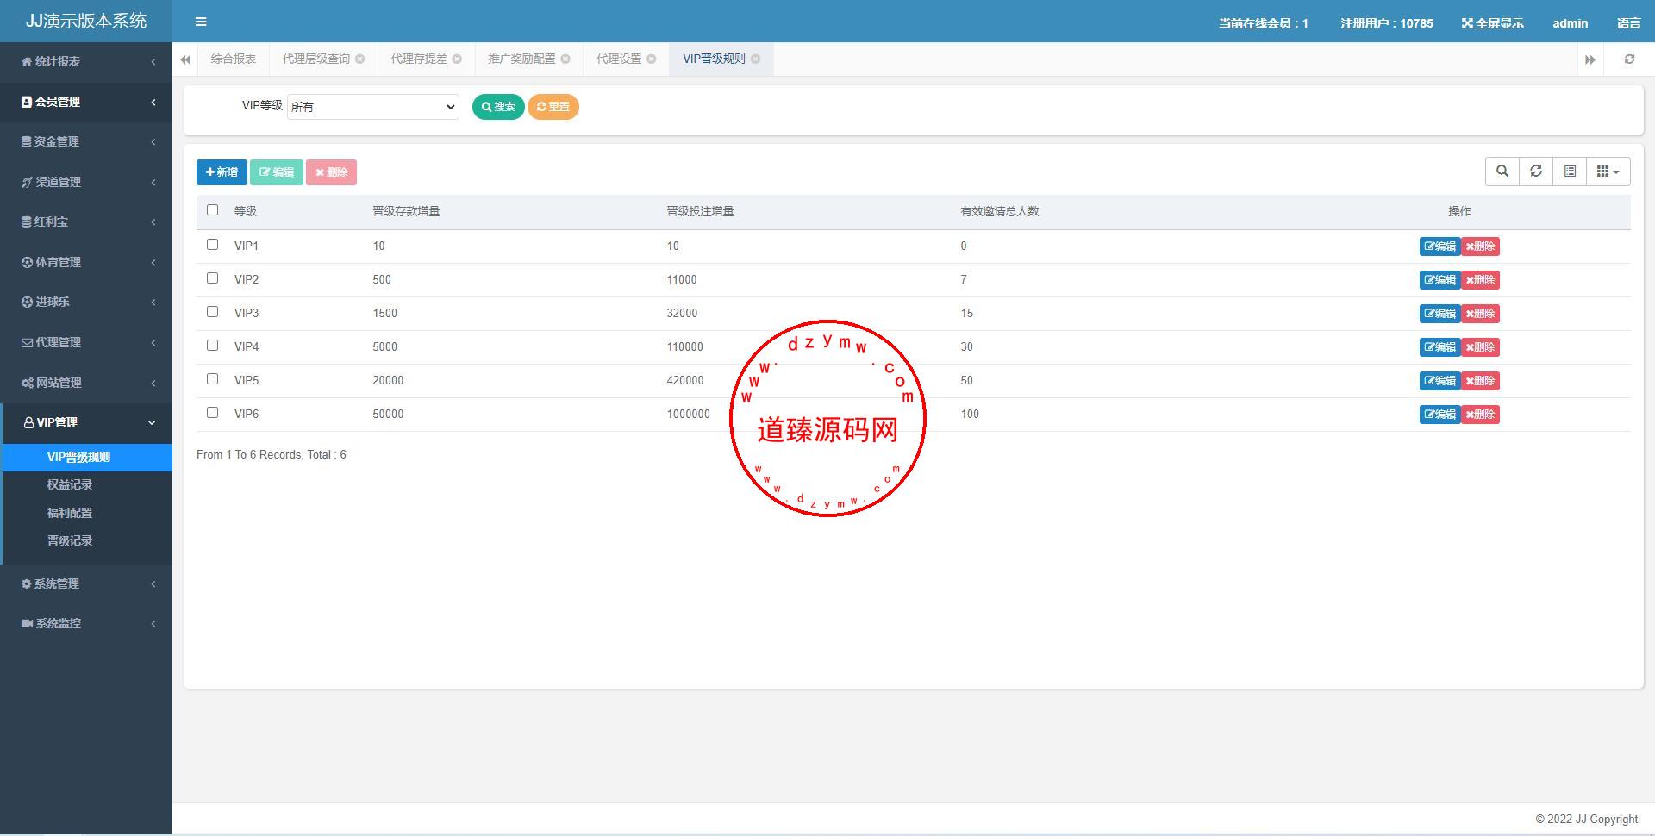
Task: Expand 会员管理 sidebar menu
Action: coord(86,102)
